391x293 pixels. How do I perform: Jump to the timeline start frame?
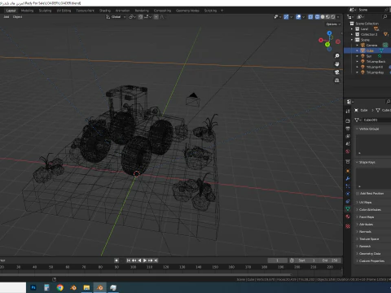pos(129,260)
